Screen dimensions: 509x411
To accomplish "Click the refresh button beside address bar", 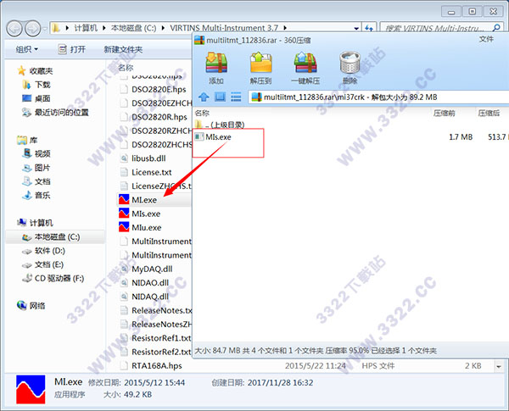I will [x=369, y=29].
